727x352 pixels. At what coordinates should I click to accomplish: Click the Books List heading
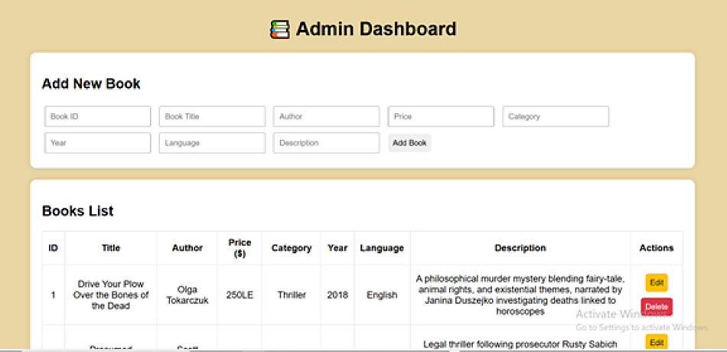[x=78, y=211]
